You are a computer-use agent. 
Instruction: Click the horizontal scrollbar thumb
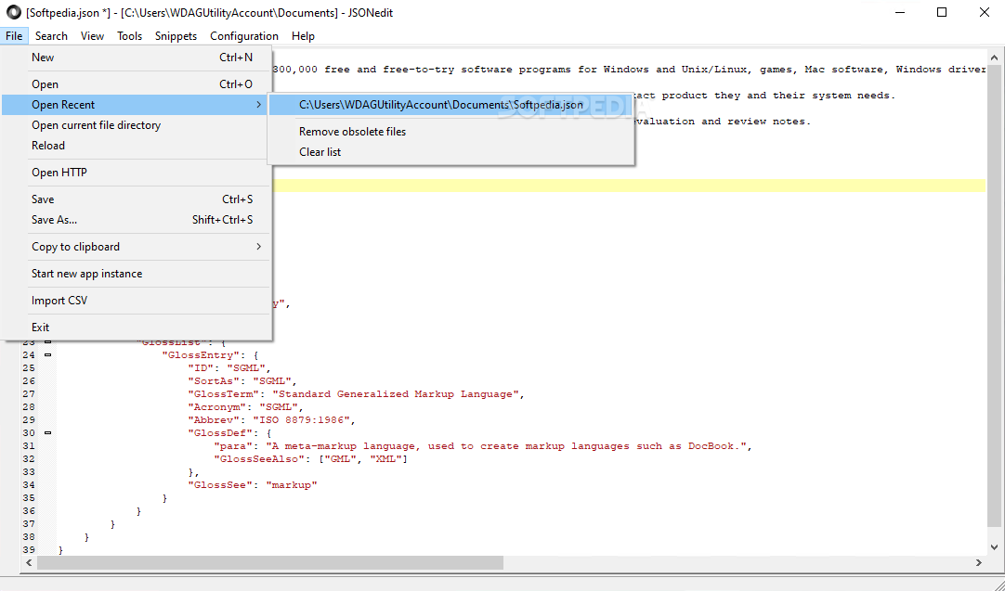tap(270, 563)
